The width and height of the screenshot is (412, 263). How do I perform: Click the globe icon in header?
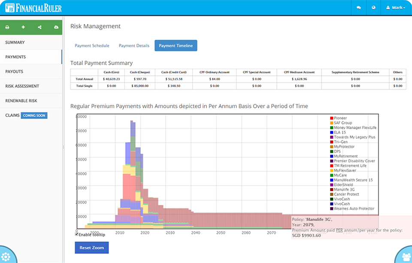pos(373,8)
